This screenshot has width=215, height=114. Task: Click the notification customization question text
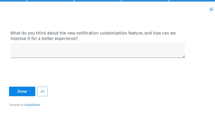(93, 36)
